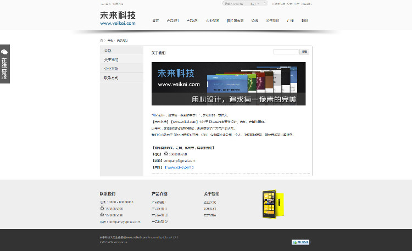Viewport: 412px width, 251px height.
Task: Click the 联系我们 footer column heading
Action: 108,194
